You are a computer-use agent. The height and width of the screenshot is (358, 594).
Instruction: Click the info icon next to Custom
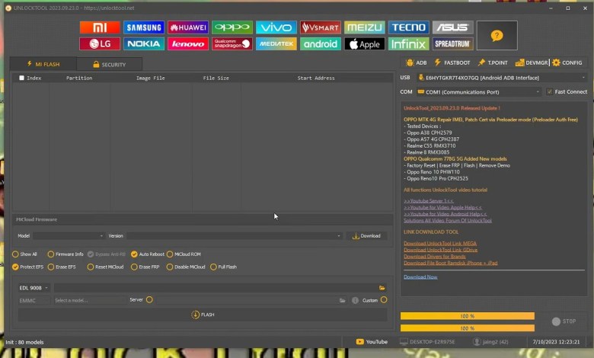pos(355,300)
